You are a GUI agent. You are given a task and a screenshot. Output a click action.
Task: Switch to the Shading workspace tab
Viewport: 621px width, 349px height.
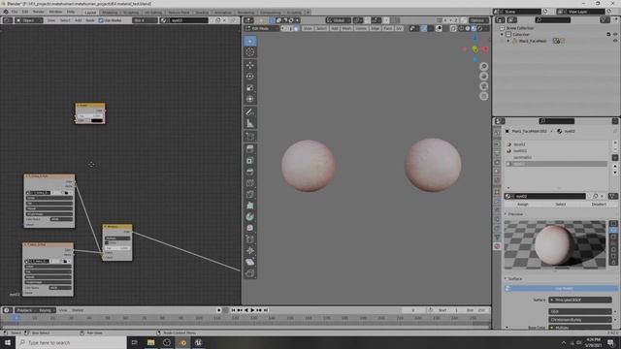coord(202,13)
